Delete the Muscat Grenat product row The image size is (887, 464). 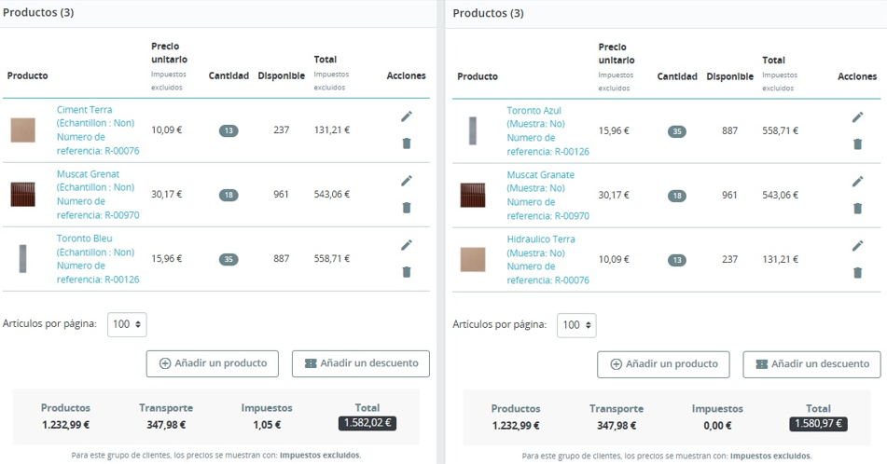coord(407,208)
